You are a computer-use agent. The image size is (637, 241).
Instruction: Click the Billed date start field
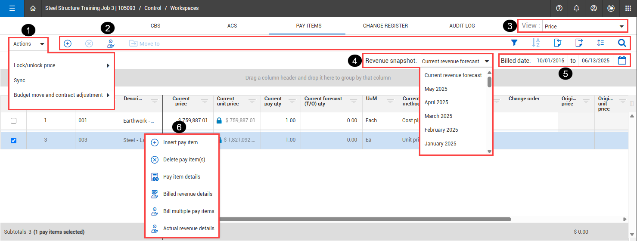click(551, 61)
